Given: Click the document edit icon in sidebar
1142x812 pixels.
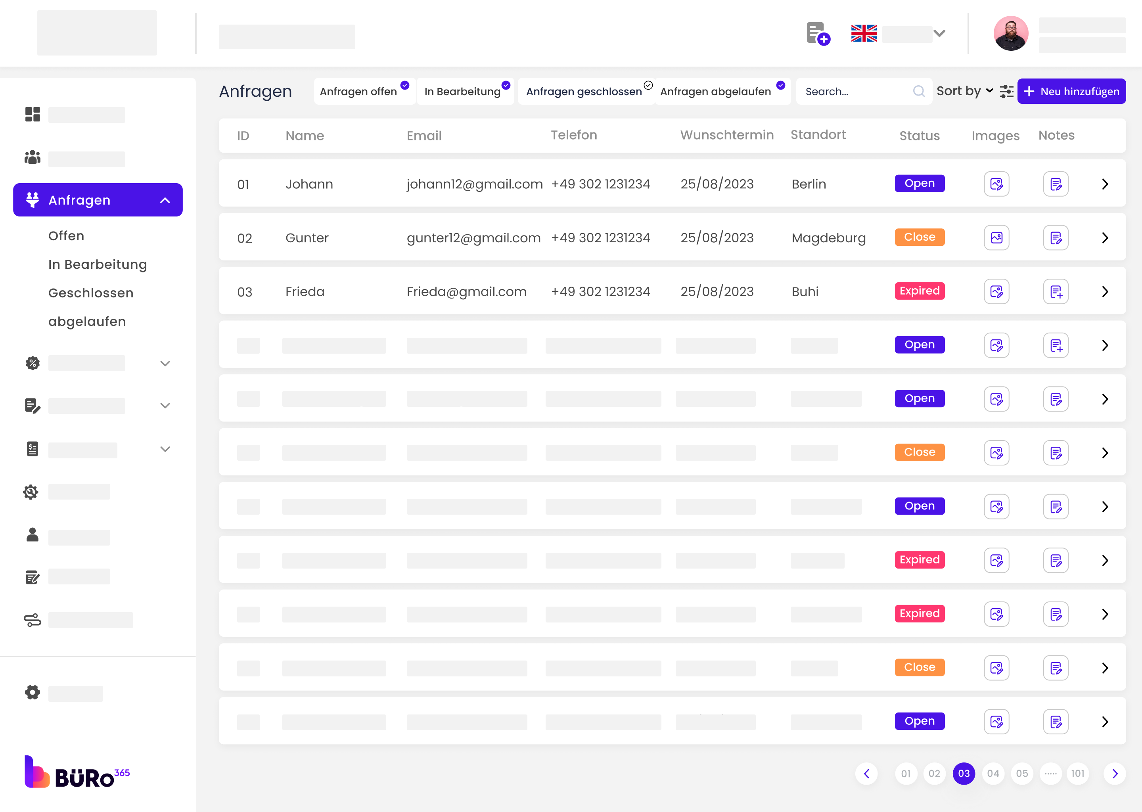Looking at the screenshot, I should [33, 406].
